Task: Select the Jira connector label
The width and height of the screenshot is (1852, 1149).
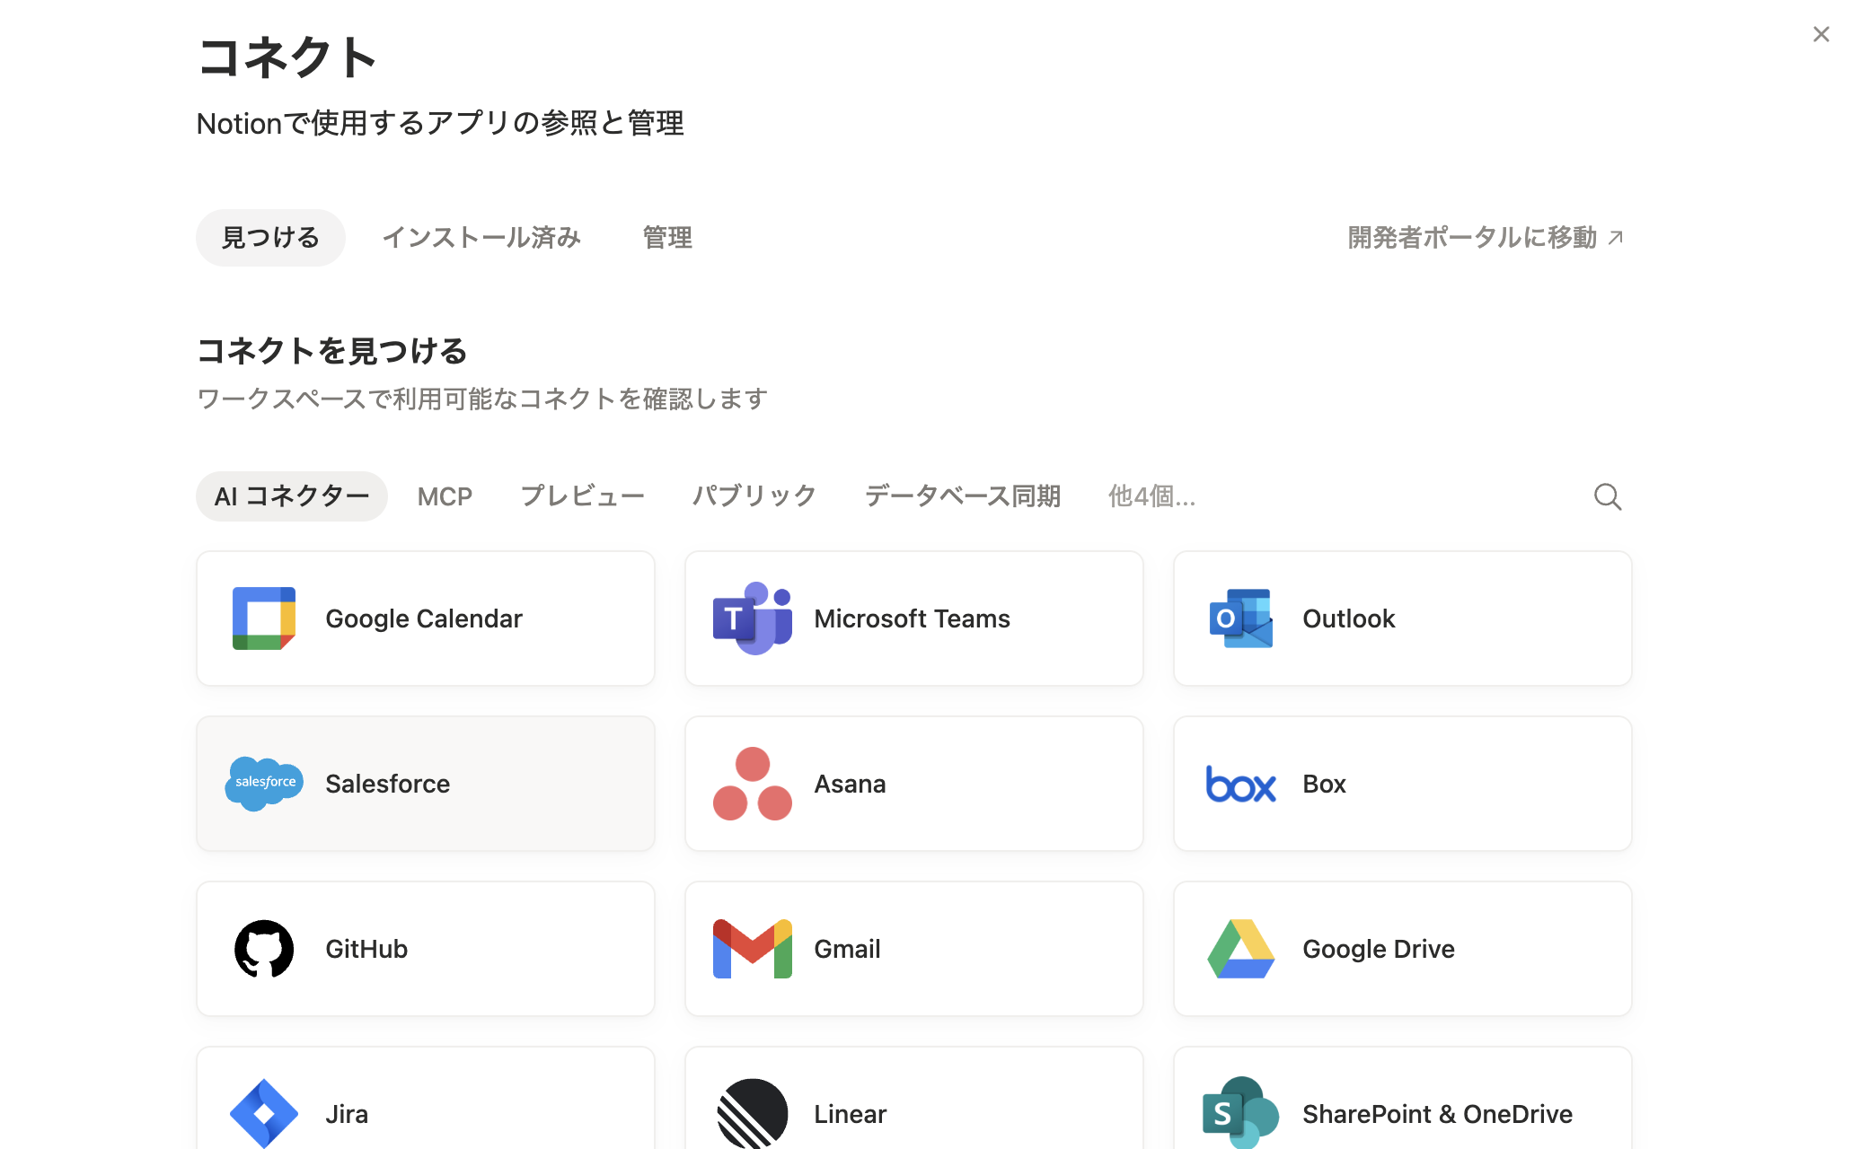Action: [347, 1114]
